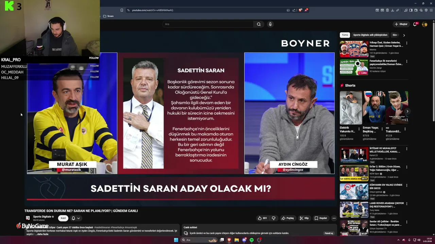Expand description with ...daha fazla
The width and height of the screenshot is (435, 244).
pyautogui.click(x=42, y=234)
